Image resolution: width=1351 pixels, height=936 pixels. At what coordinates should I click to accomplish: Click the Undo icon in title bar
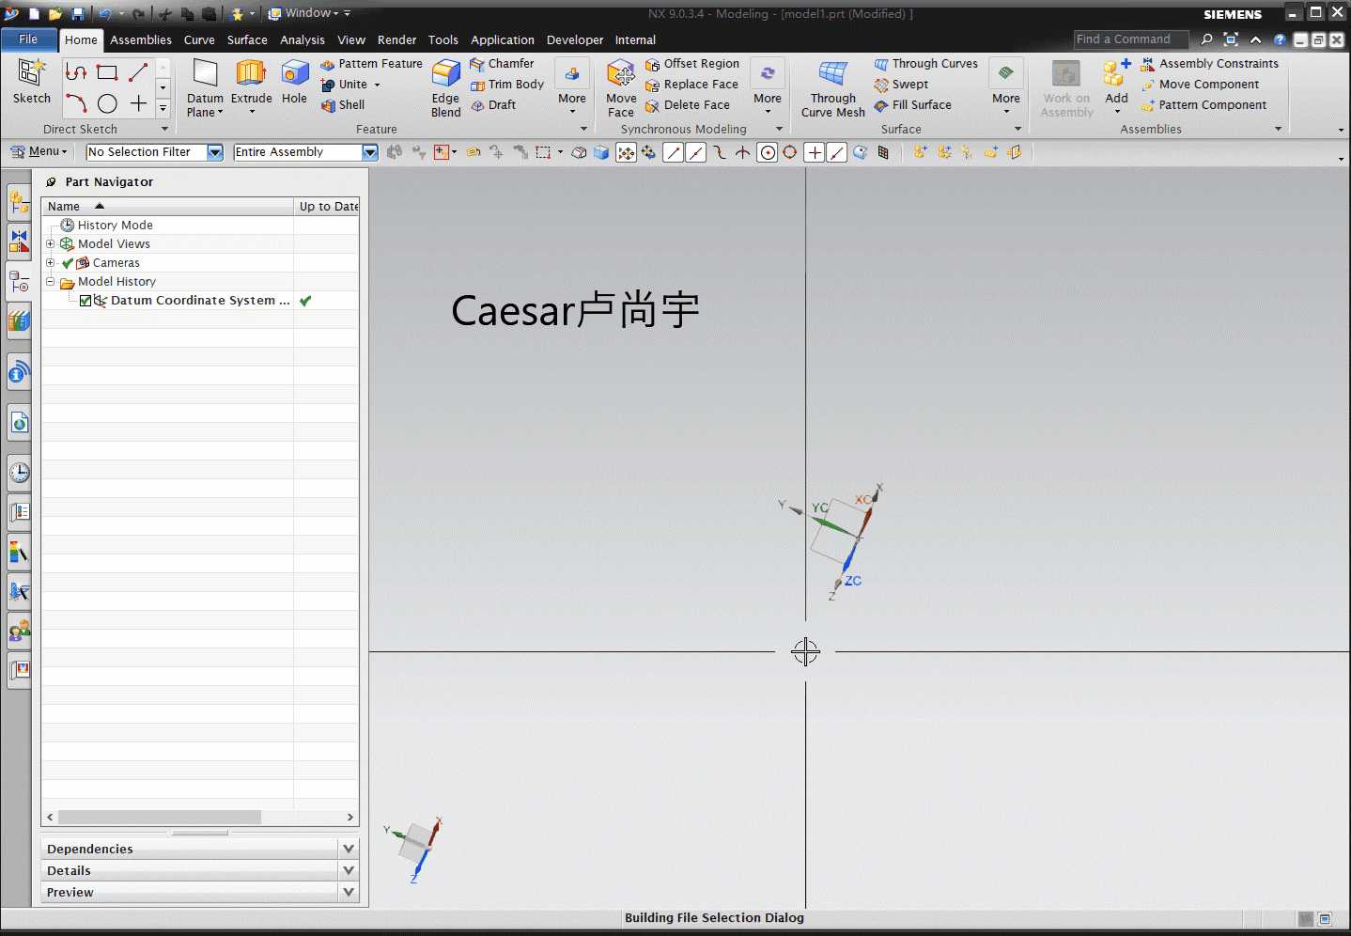105,14
